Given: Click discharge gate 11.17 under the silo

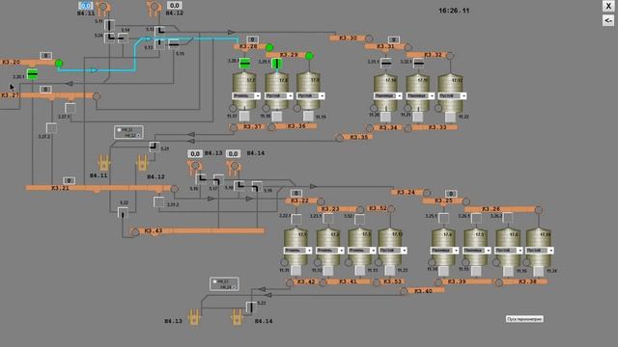Looking at the screenshot, I should tap(244, 116).
